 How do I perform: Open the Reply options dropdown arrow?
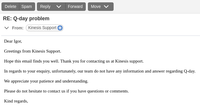(59, 6)
